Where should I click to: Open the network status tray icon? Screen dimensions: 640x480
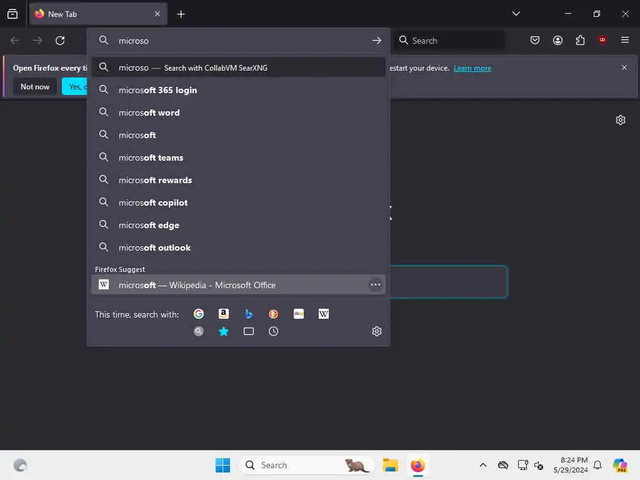click(522, 465)
